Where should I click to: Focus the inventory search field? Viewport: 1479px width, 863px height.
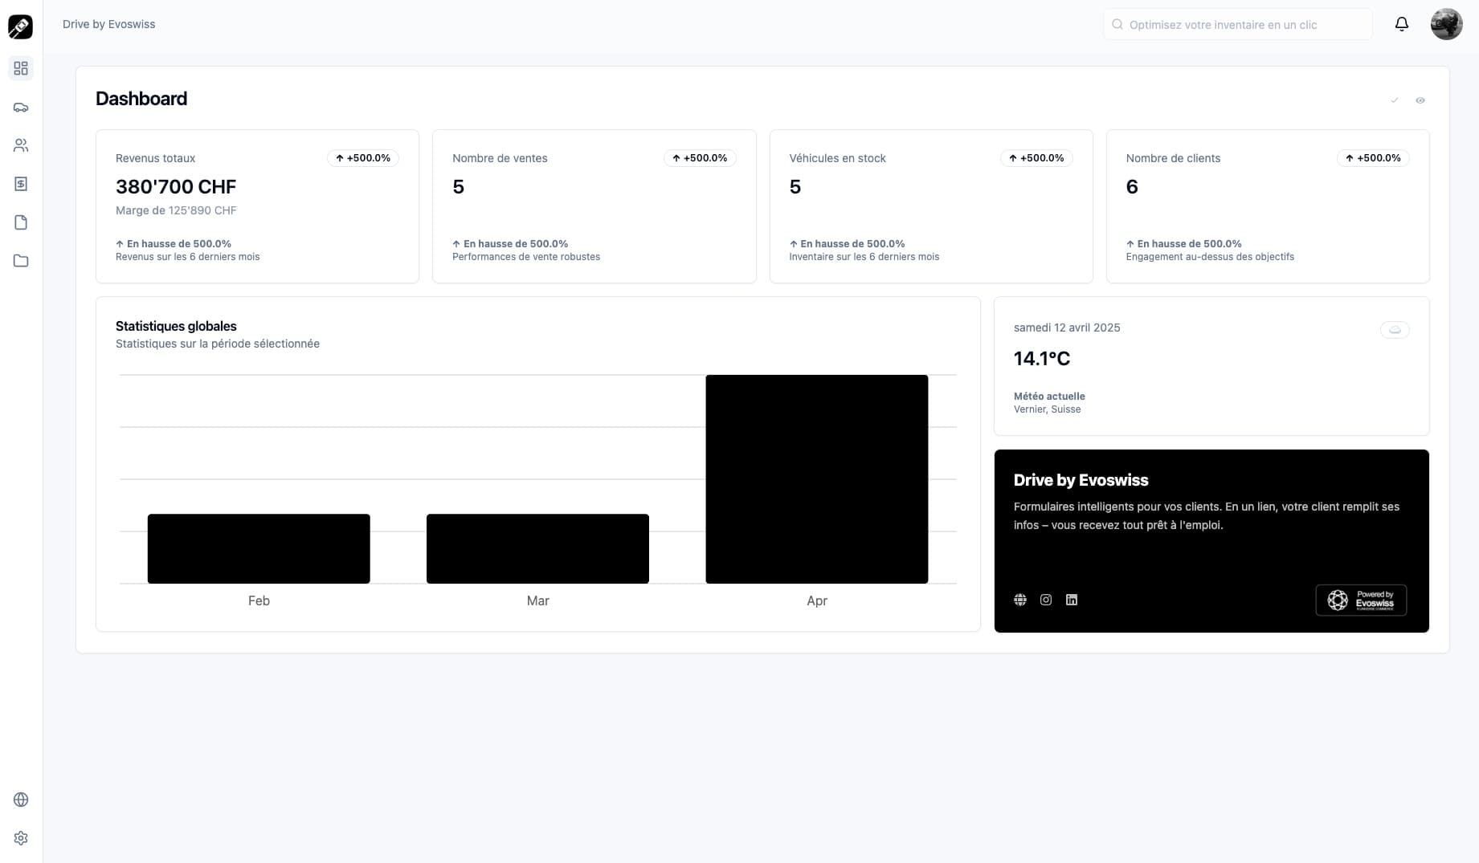tap(1237, 25)
